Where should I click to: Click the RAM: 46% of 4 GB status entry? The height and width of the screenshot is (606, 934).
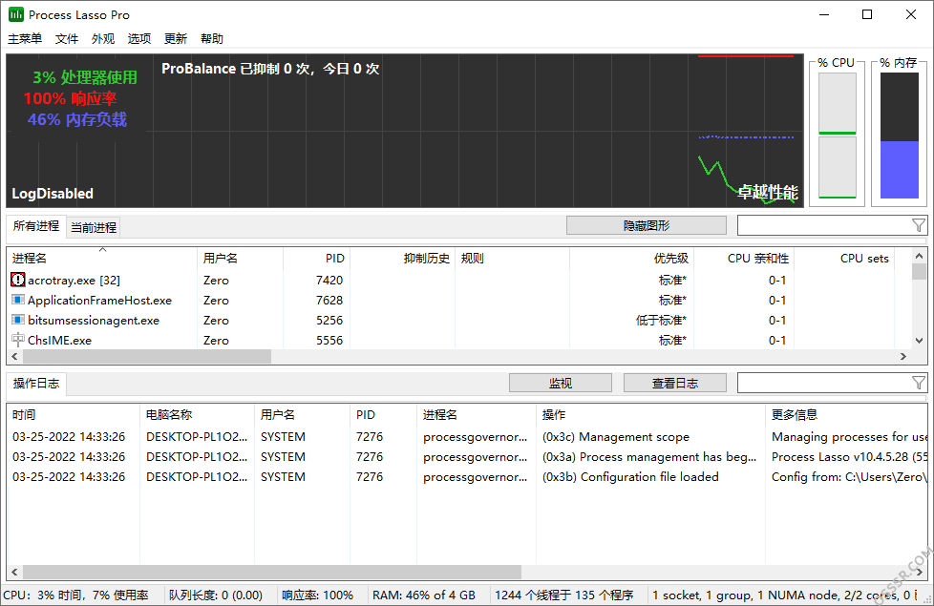(x=424, y=596)
